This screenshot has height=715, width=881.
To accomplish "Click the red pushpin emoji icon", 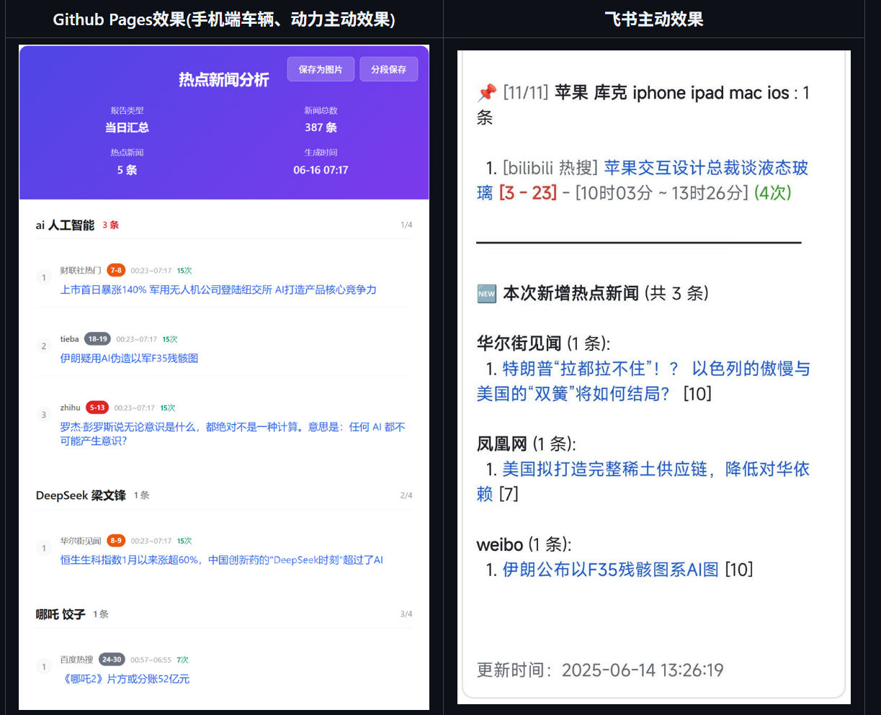I will pyautogui.click(x=487, y=93).
